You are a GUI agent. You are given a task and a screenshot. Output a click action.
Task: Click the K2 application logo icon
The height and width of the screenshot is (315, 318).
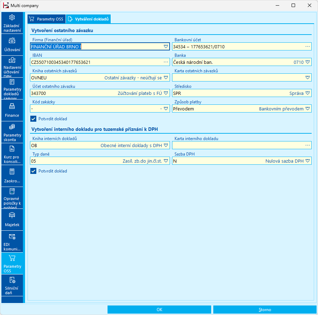(6, 6)
